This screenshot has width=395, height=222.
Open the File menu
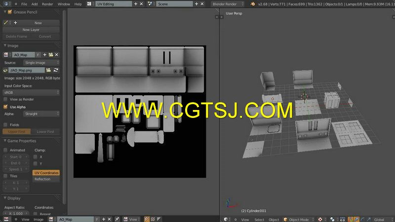[24, 4]
